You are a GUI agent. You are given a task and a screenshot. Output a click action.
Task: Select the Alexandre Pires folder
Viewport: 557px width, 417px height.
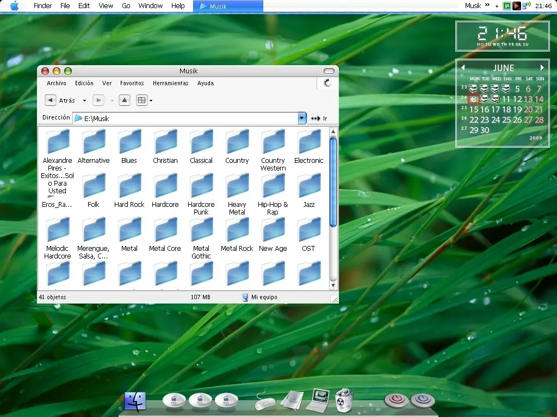click(x=58, y=162)
